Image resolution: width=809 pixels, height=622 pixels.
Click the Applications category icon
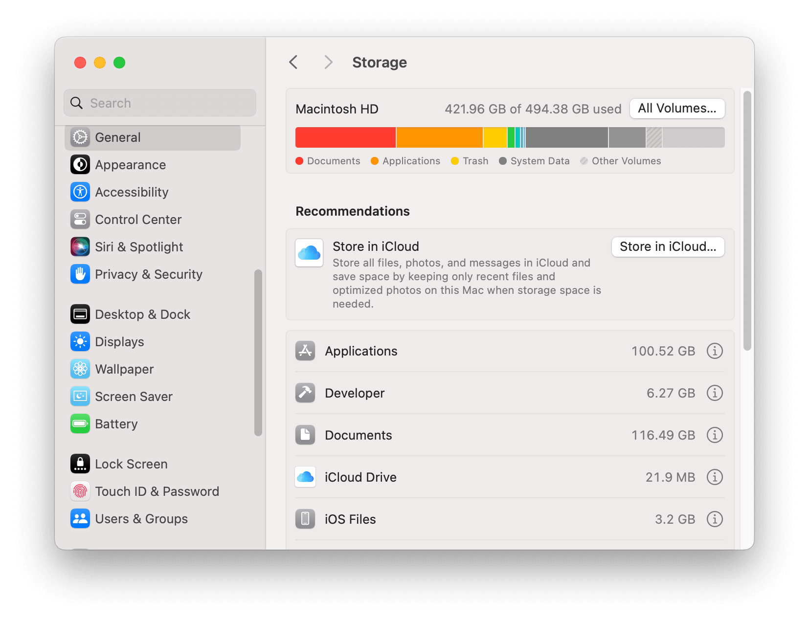[305, 351]
